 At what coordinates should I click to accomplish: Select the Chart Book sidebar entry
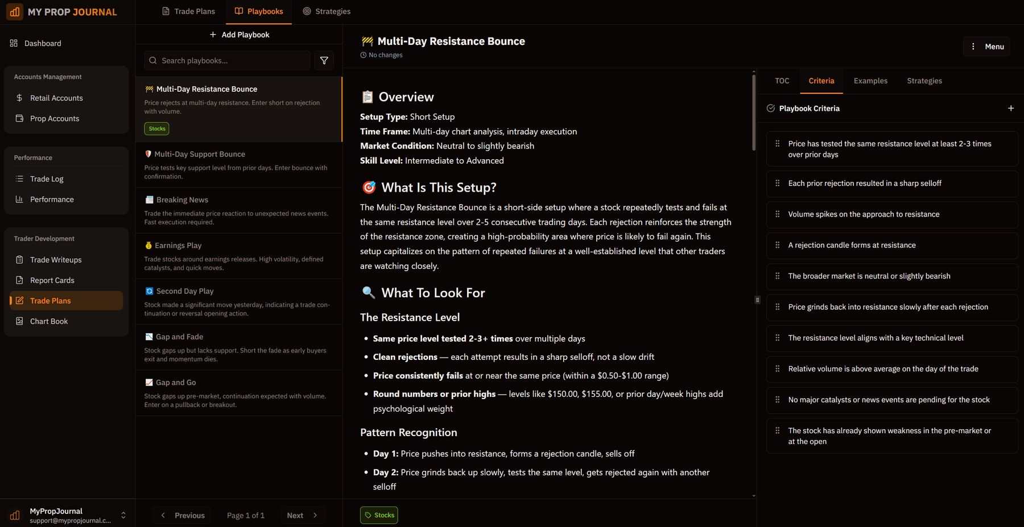click(49, 321)
